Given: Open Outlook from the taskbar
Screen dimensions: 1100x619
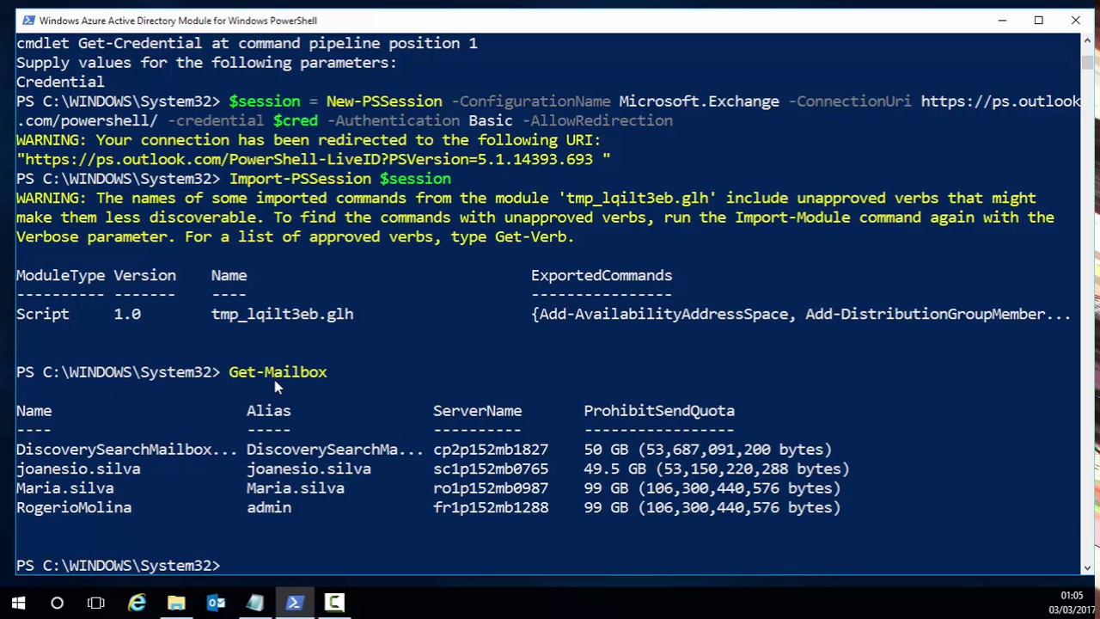Looking at the screenshot, I should tap(216, 603).
